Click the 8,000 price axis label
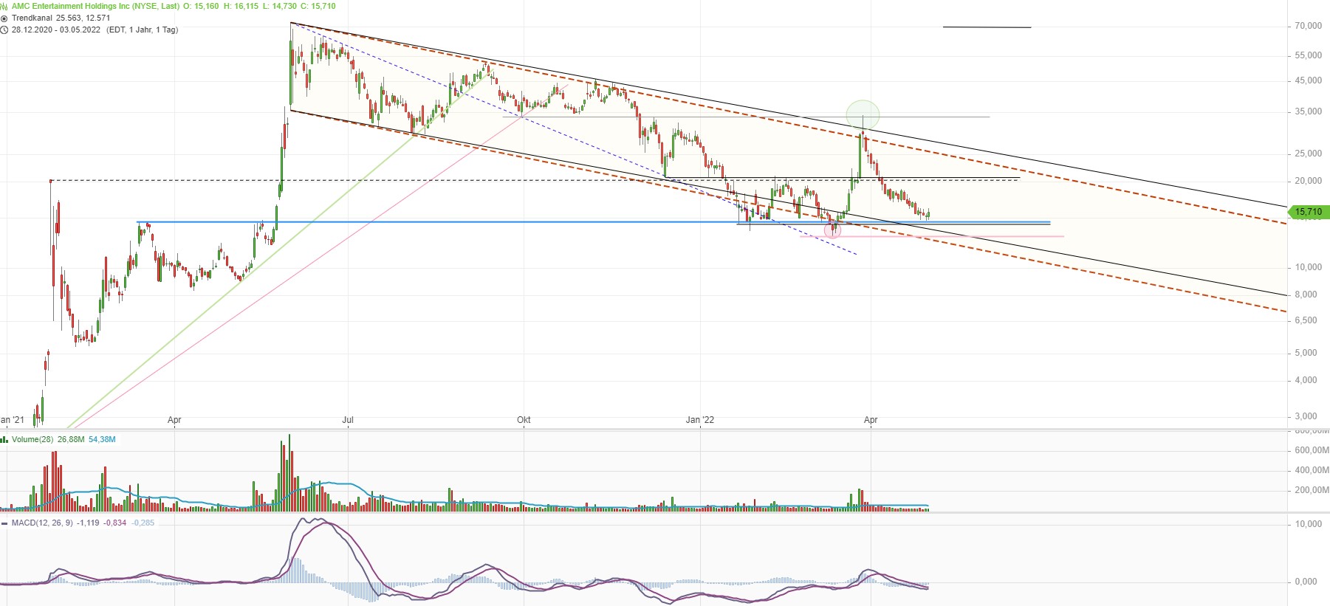Screen dimensions: 1330x606 [x=1306, y=295]
